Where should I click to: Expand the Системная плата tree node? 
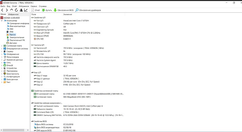click(2, 46)
